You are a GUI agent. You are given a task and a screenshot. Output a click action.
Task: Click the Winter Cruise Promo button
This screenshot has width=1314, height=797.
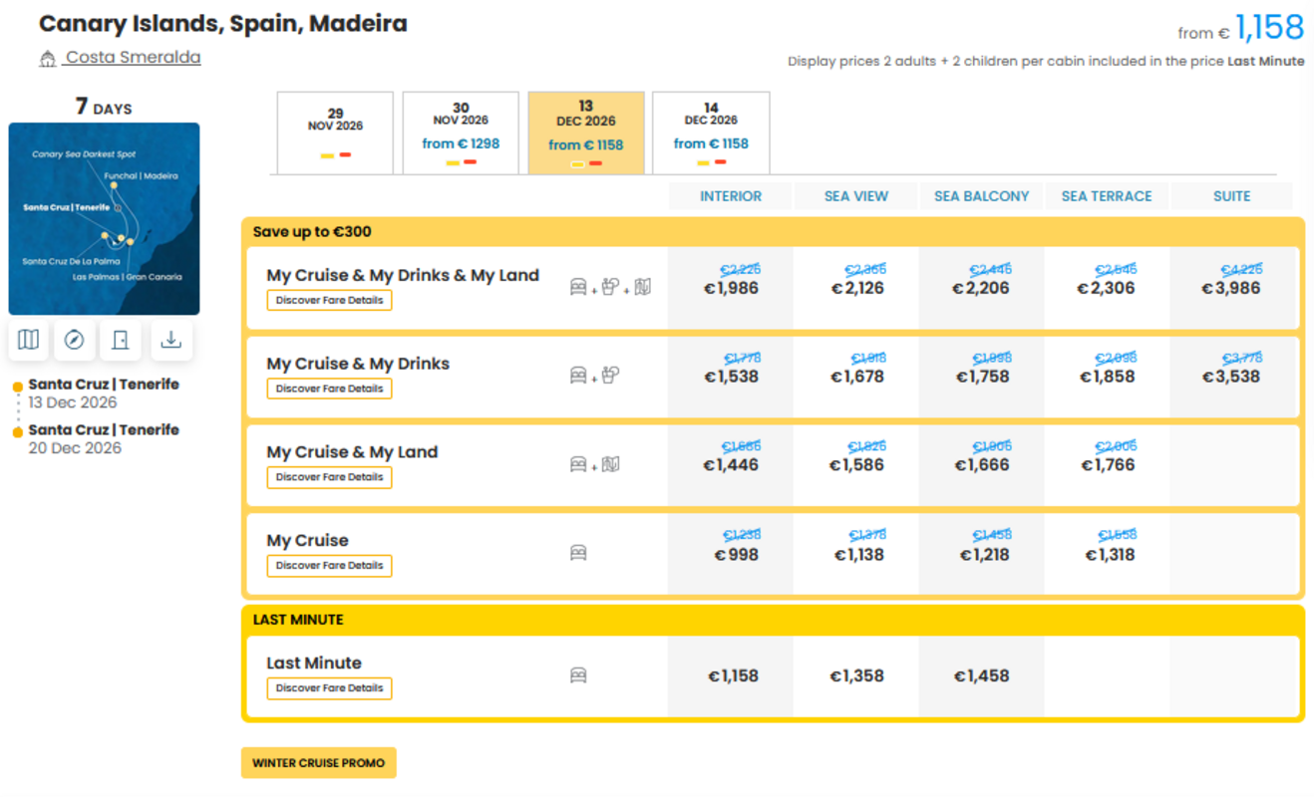pos(319,763)
